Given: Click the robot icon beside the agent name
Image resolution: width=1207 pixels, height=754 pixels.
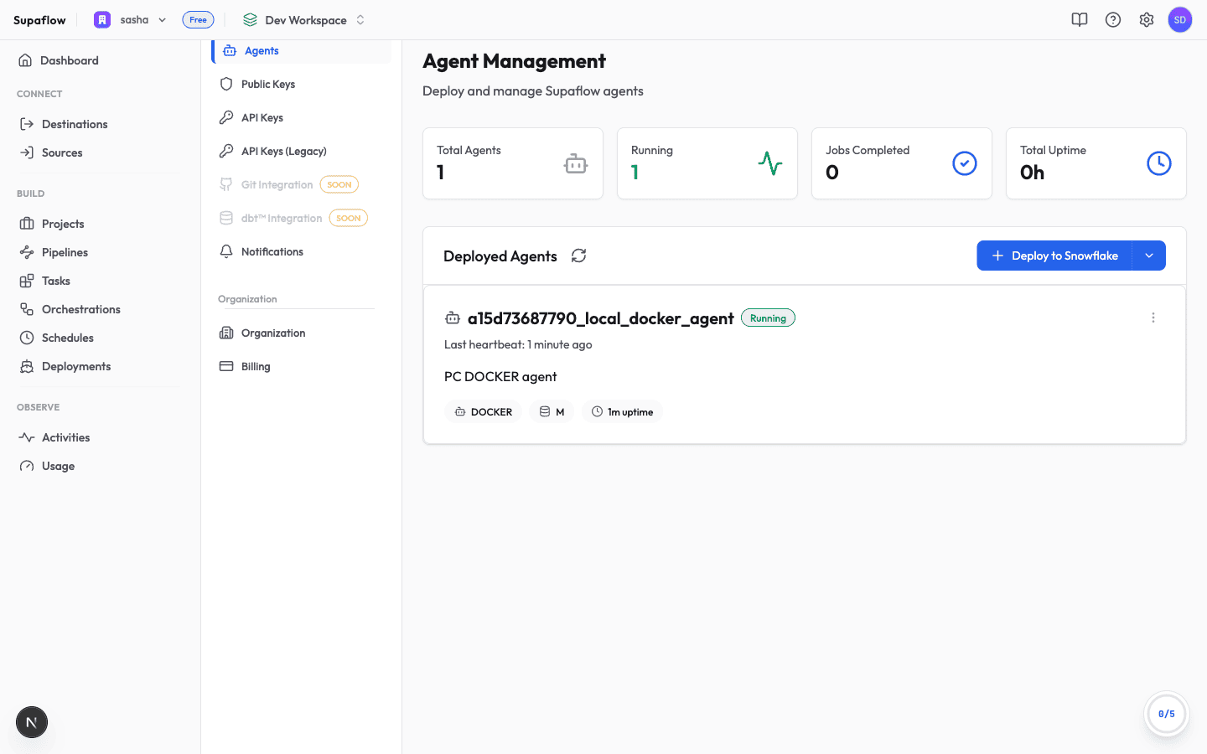Looking at the screenshot, I should pyautogui.click(x=453, y=318).
